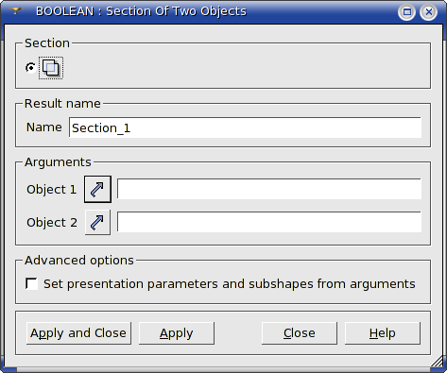Focus the Object 1 text field
The height and width of the screenshot is (373, 447).
(x=269, y=189)
